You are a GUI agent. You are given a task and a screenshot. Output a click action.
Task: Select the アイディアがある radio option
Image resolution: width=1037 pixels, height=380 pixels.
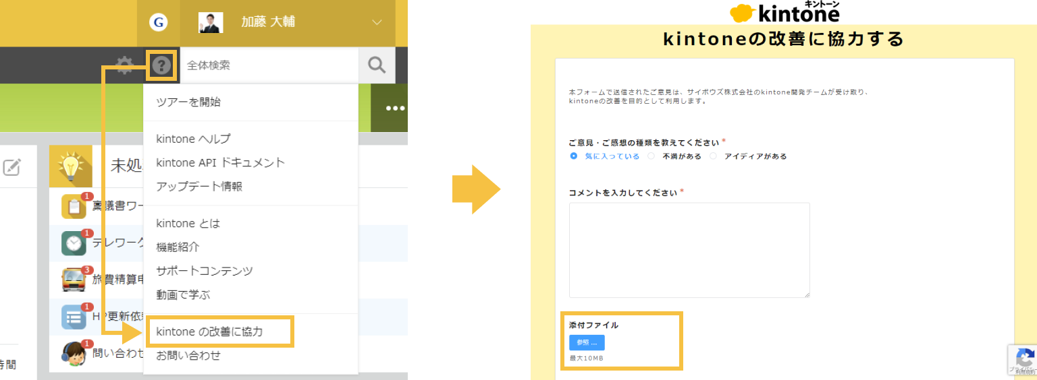pyautogui.click(x=714, y=156)
